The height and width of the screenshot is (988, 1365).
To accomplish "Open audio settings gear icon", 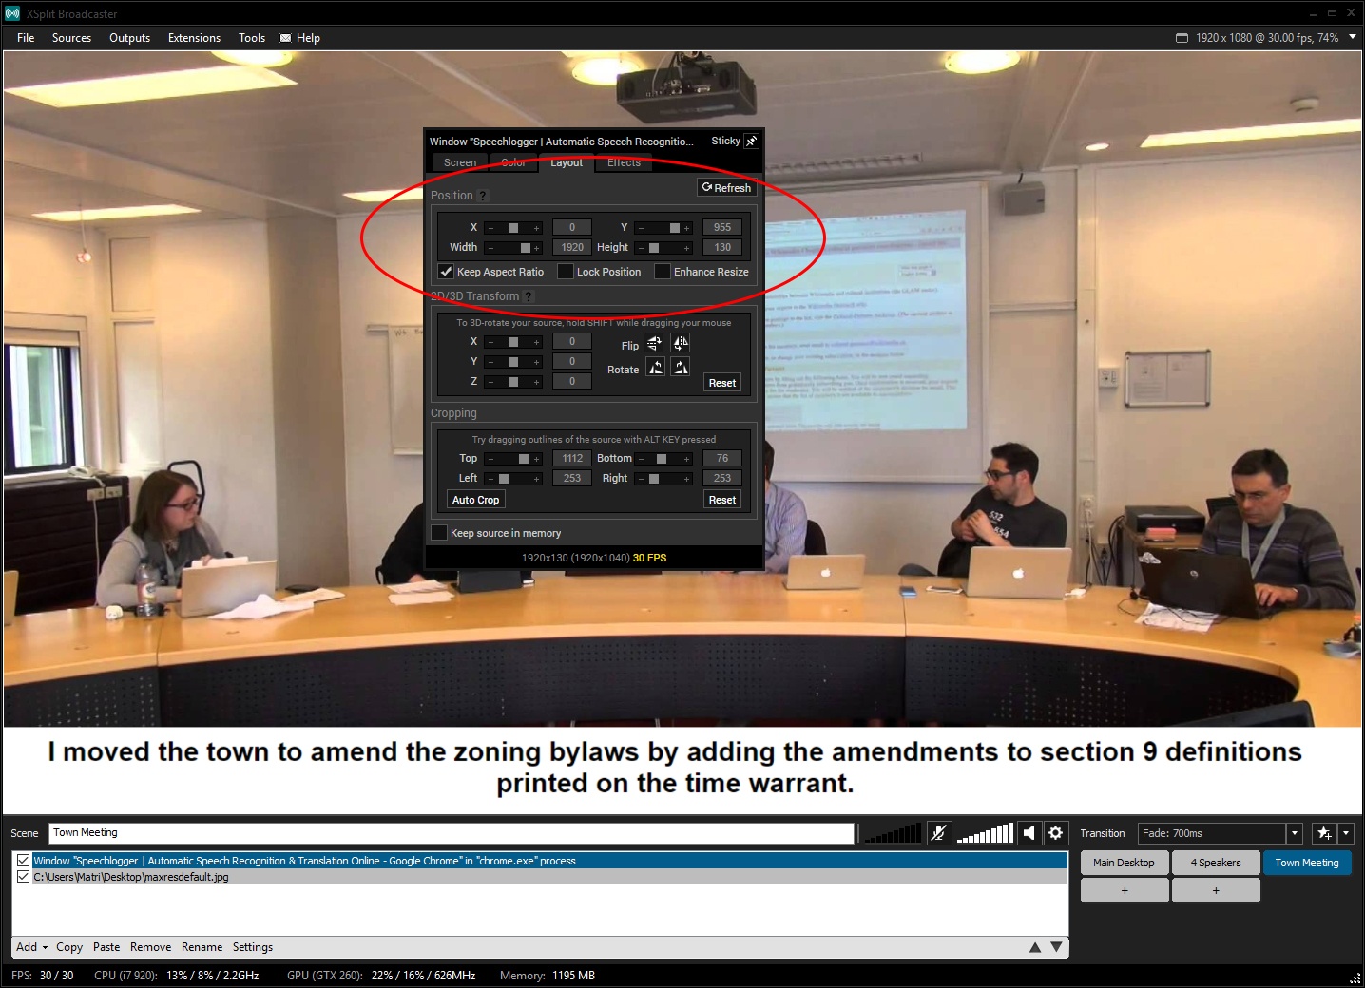I will 1056,833.
